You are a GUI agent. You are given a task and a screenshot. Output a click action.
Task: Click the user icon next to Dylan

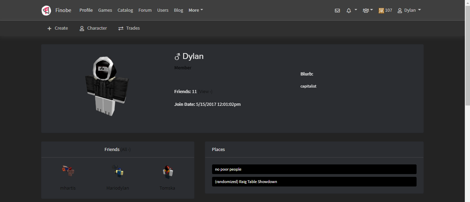pyautogui.click(x=399, y=10)
